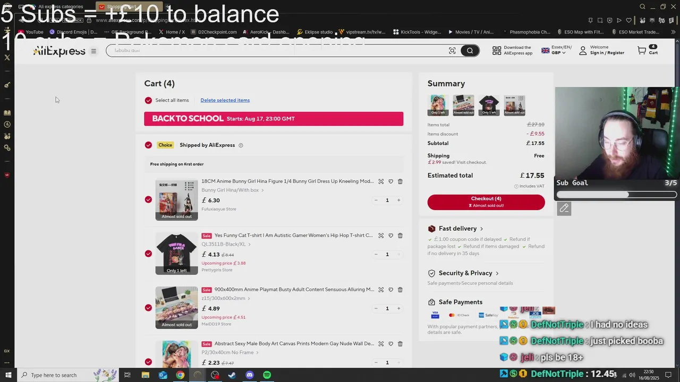Viewport: 680px width, 382px height.
Task: Open Outlook from the taskbar
Action: click(163, 375)
